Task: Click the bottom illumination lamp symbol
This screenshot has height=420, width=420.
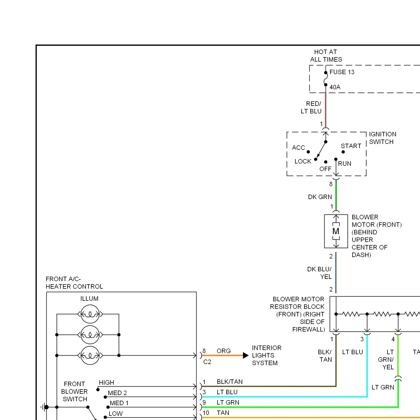Action: coord(90,355)
